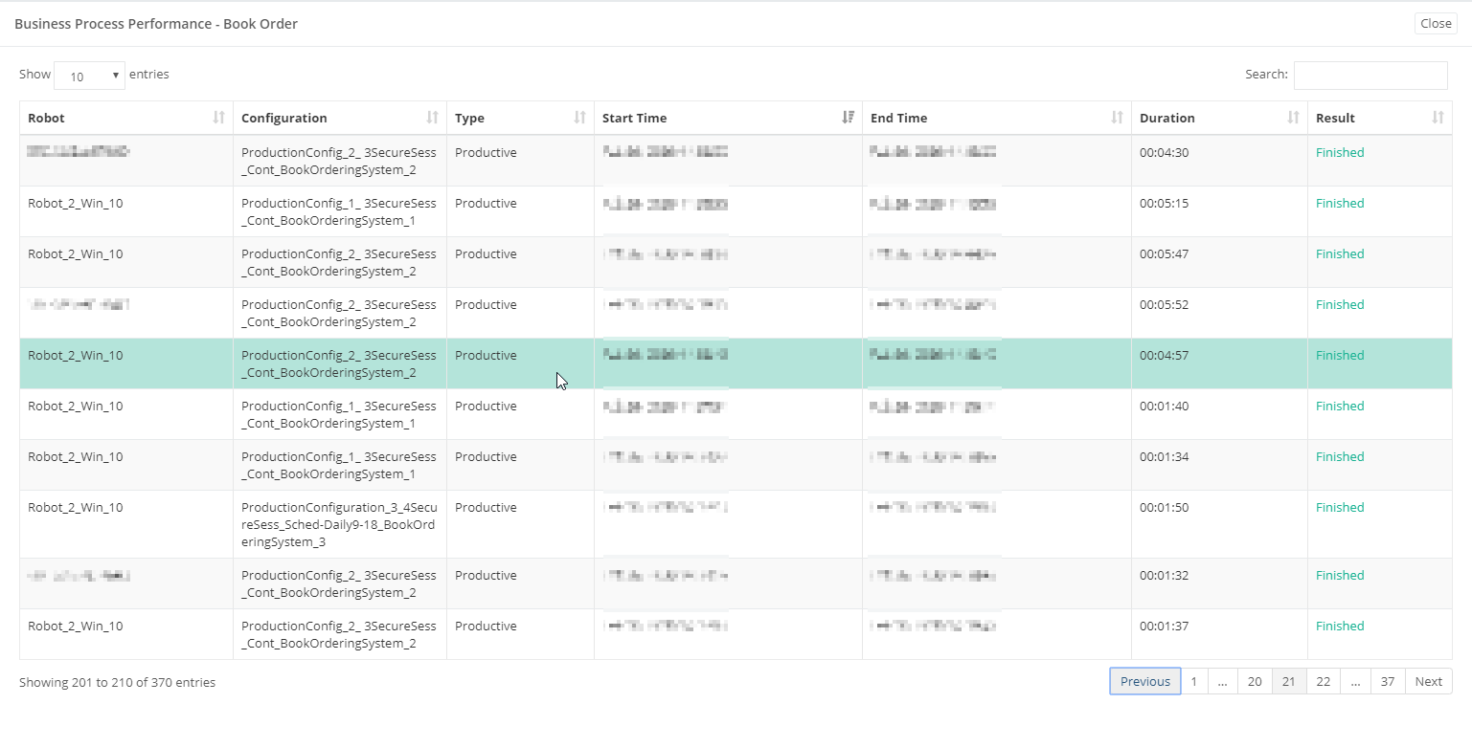Select the duration value 00:05:15
This screenshot has width=1472, height=748.
pos(1164,203)
